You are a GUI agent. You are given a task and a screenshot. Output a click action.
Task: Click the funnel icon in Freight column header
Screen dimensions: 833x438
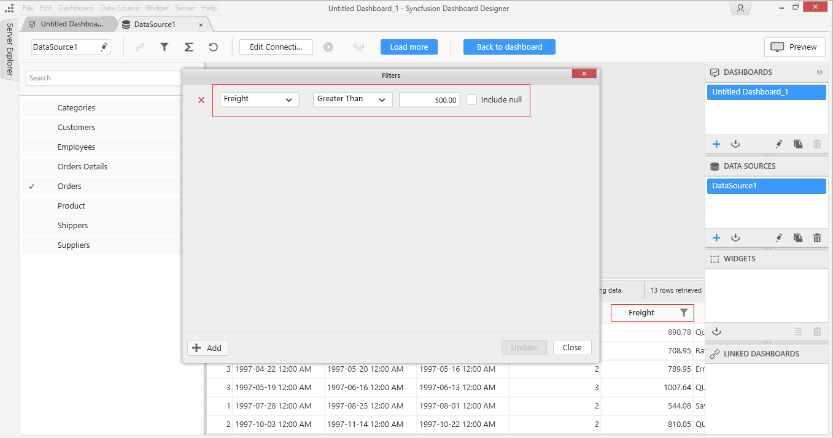coord(684,313)
